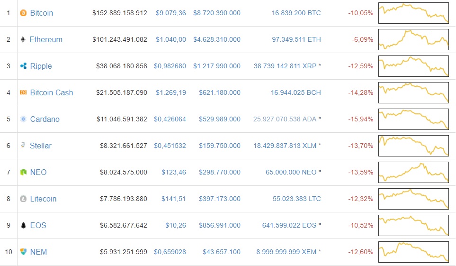Click the Bitcoin orange logo icon
Screen dimensions: 456x266
click(23, 13)
